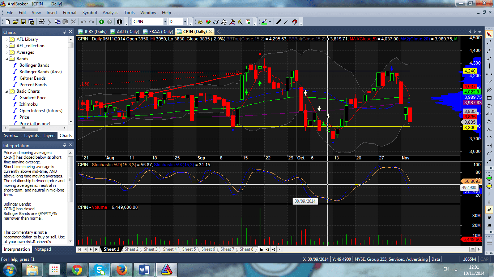Viewport: 494px width, 277px height.
Task: Select the arc drawing tool
Action: [489, 138]
